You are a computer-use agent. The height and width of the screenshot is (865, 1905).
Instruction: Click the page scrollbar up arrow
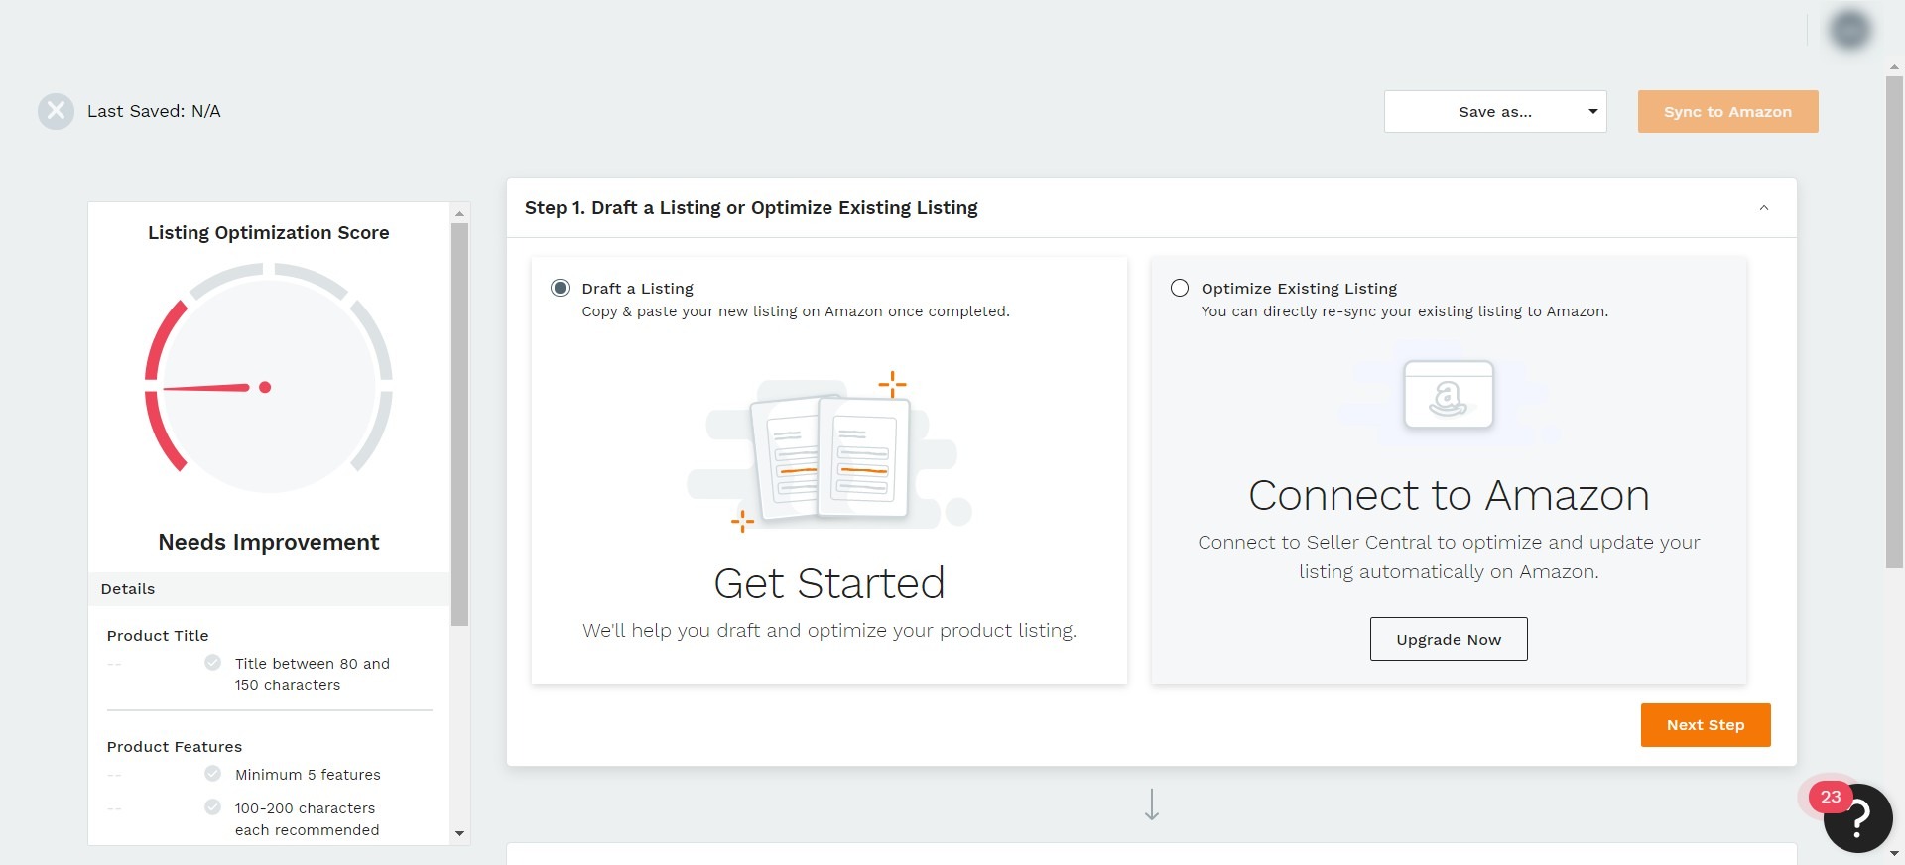point(1894,68)
